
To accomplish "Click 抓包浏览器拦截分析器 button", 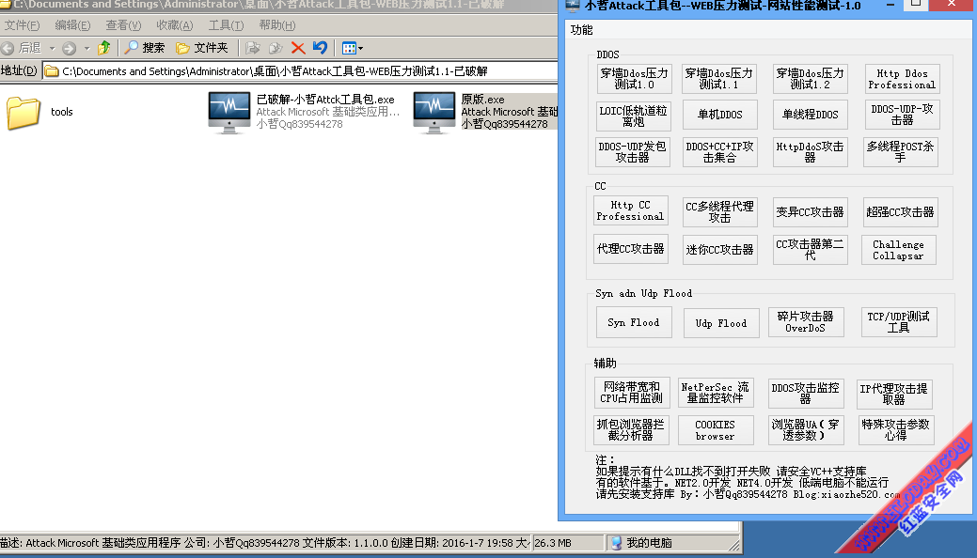I will pos(631,430).
